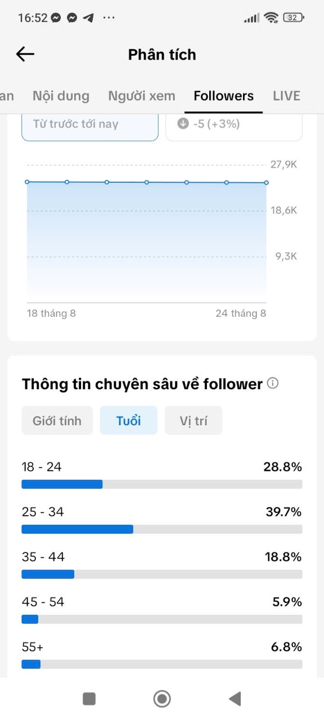Tap the down arrow icon beside -5 (+3%)
Image resolution: width=324 pixels, height=720 pixels.
click(183, 124)
